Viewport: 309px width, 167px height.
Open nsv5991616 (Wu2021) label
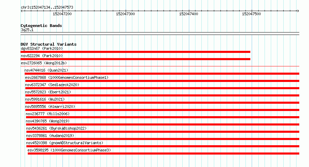click(45, 99)
